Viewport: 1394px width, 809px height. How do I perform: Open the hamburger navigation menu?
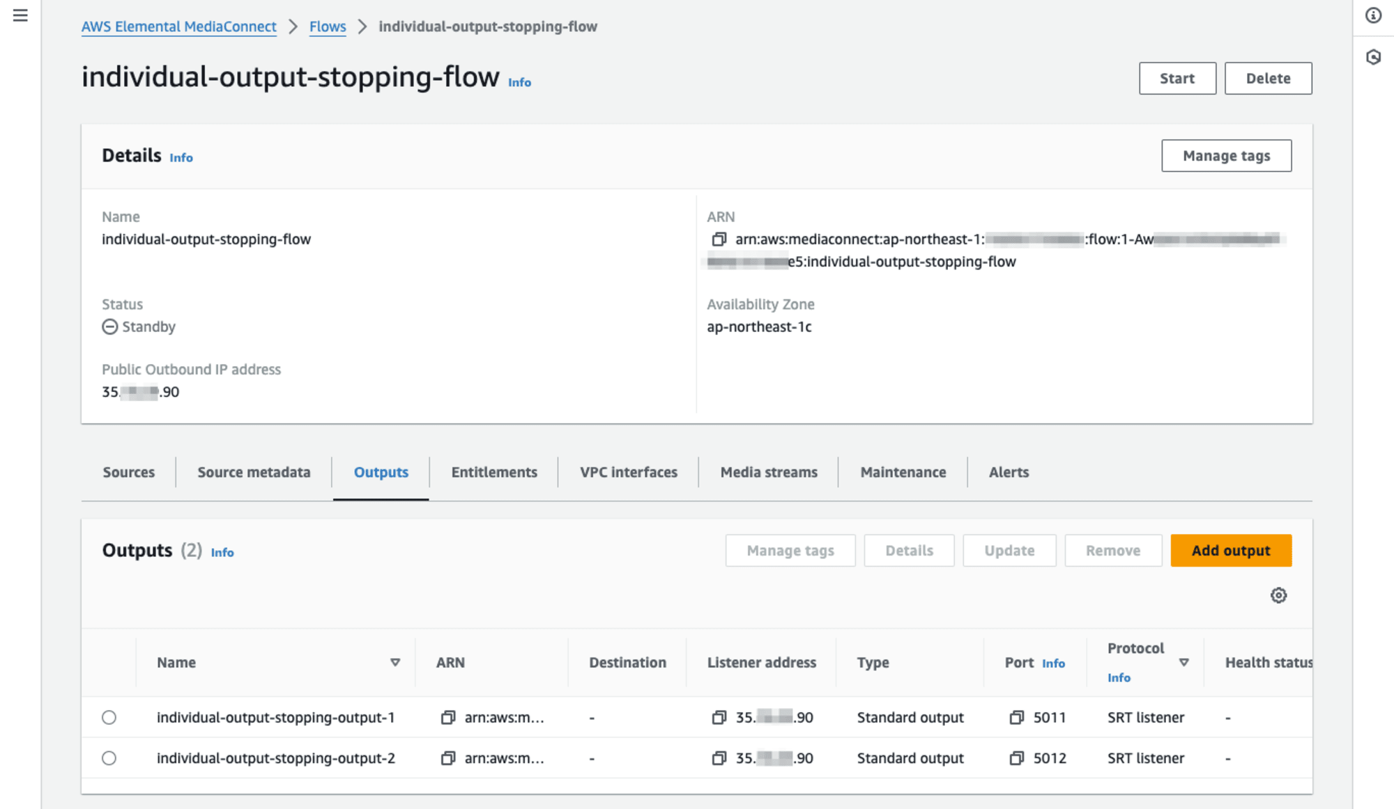[x=20, y=15]
